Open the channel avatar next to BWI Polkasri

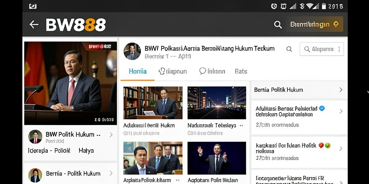[132, 51]
